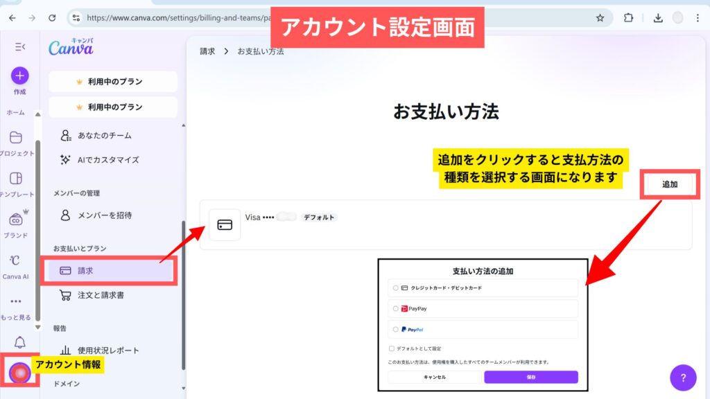Viewport: 710px width, 399px height.
Task: Open the Brand kit icon
Action: tap(16, 220)
